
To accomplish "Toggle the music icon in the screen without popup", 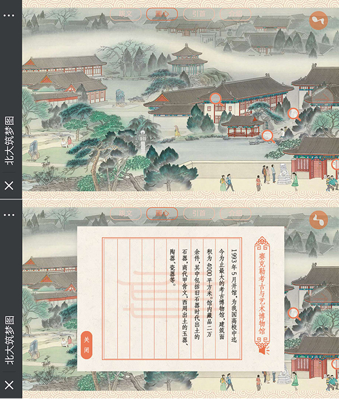I will [319, 20].
